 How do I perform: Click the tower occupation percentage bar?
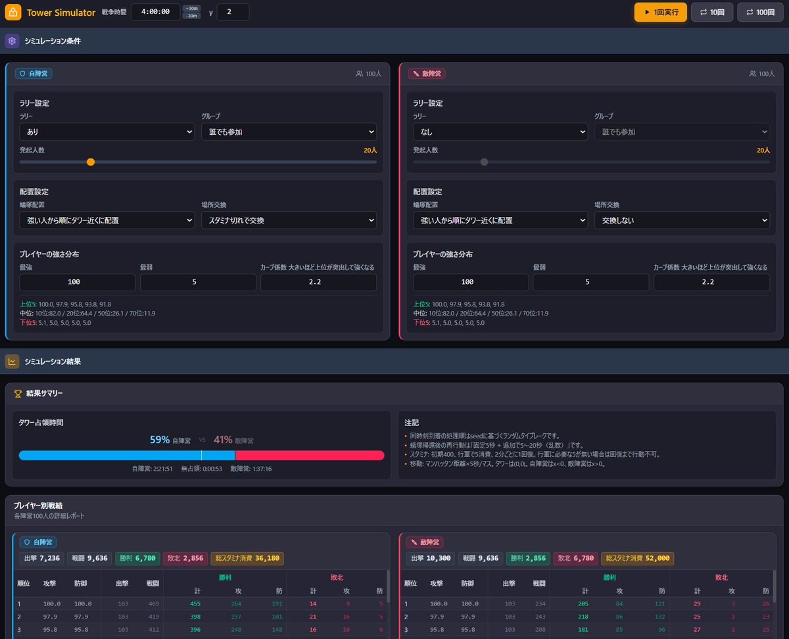pos(201,455)
